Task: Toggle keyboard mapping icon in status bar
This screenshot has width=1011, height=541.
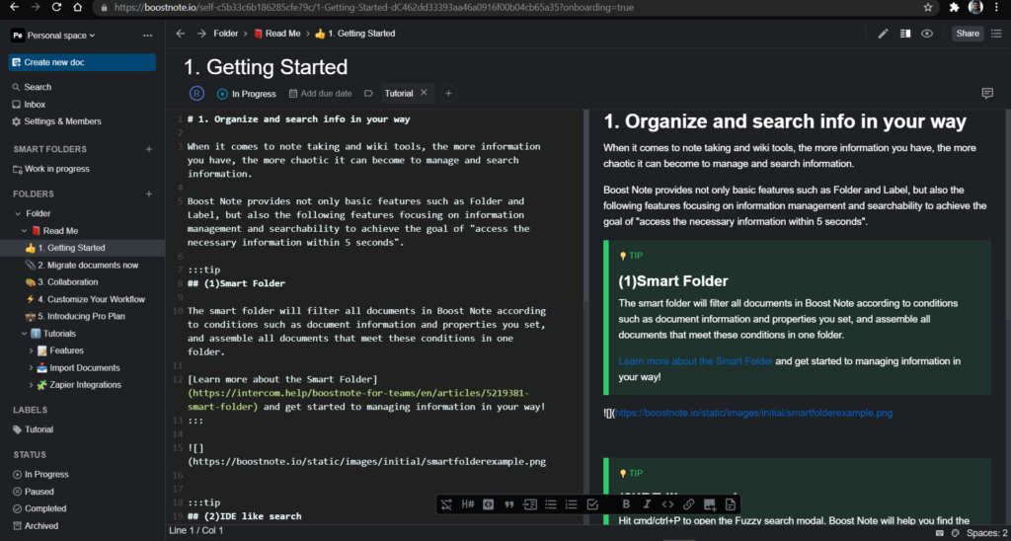Action: pyautogui.click(x=940, y=533)
